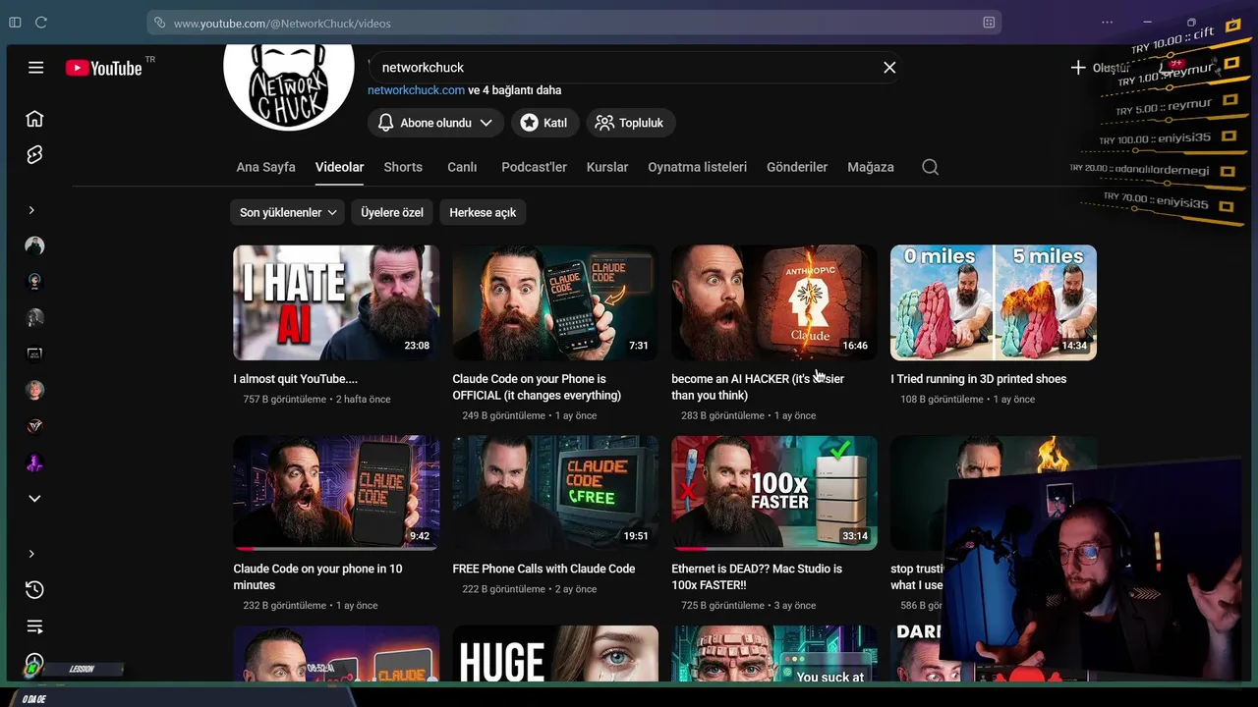Go to the YouTube logo home link

coord(104,68)
